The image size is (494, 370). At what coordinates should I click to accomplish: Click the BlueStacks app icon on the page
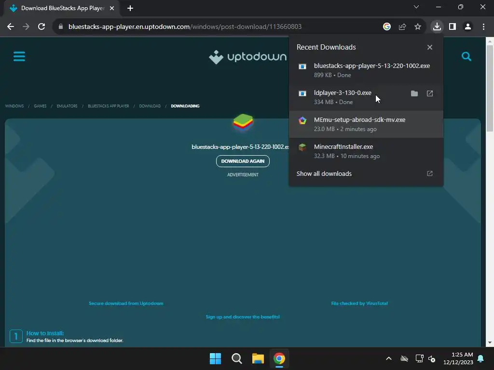(243, 122)
